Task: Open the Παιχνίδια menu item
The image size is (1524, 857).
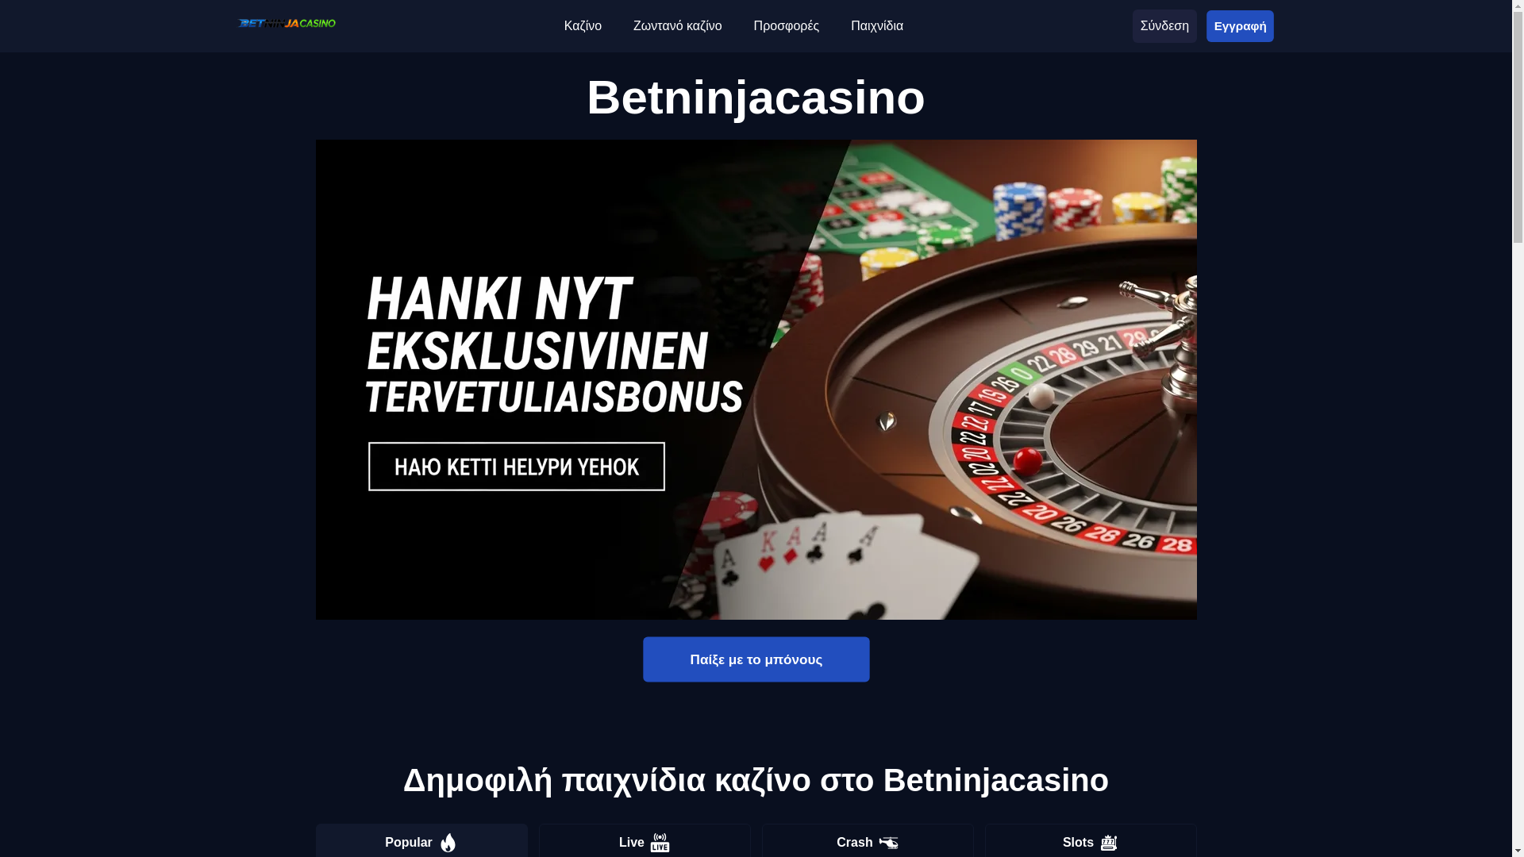Action: [877, 26]
